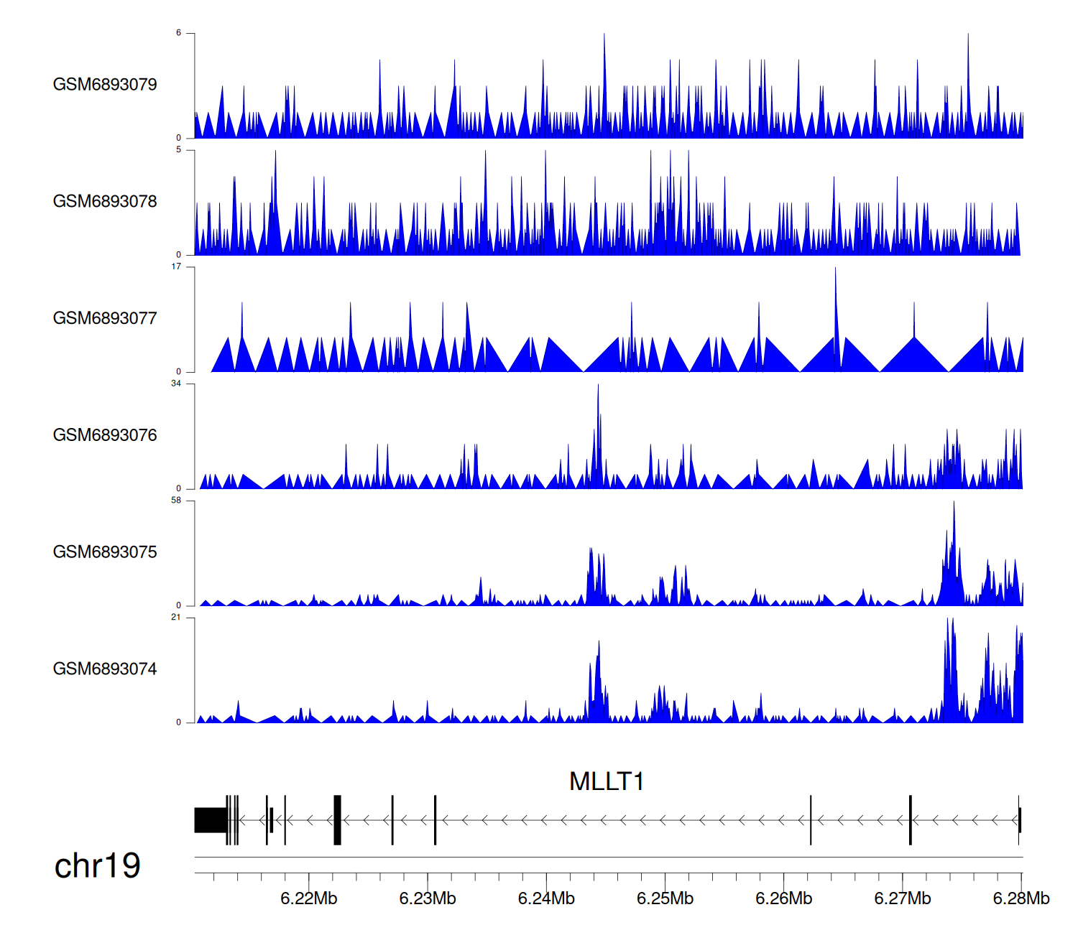Select the 6.28Mb axis label

(x=1021, y=898)
